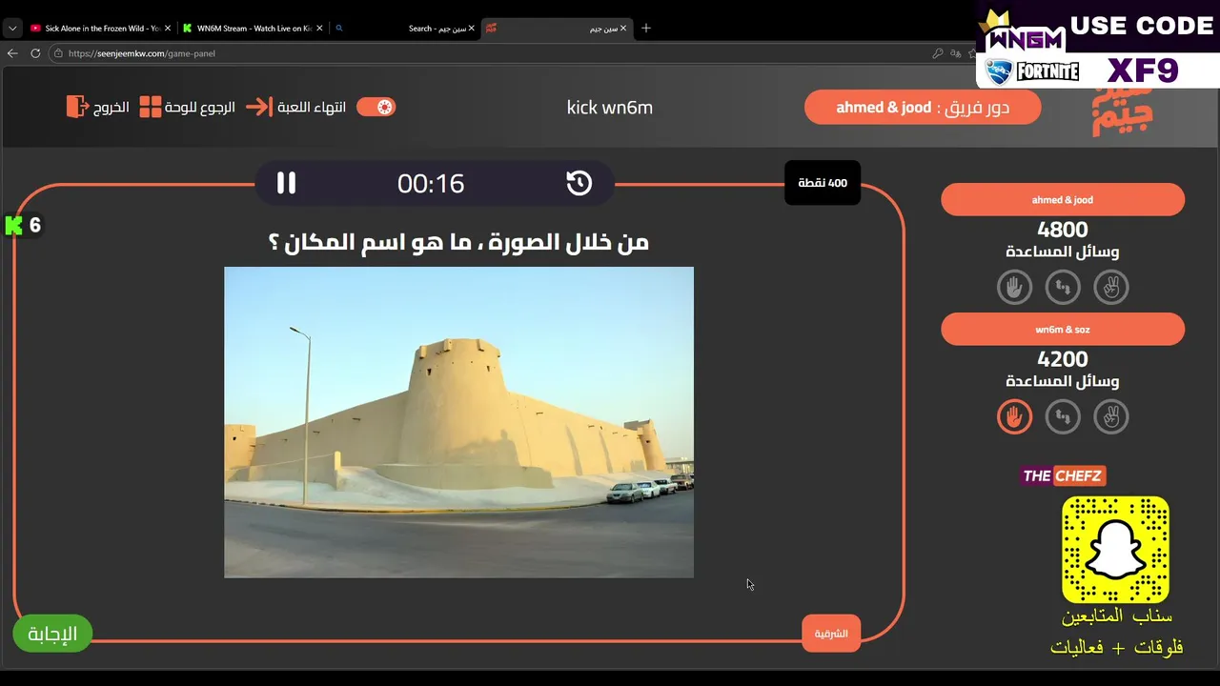Click THE CHEFZ sponsor logo
Viewport: 1220px width, 686px height.
tap(1063, 475)
